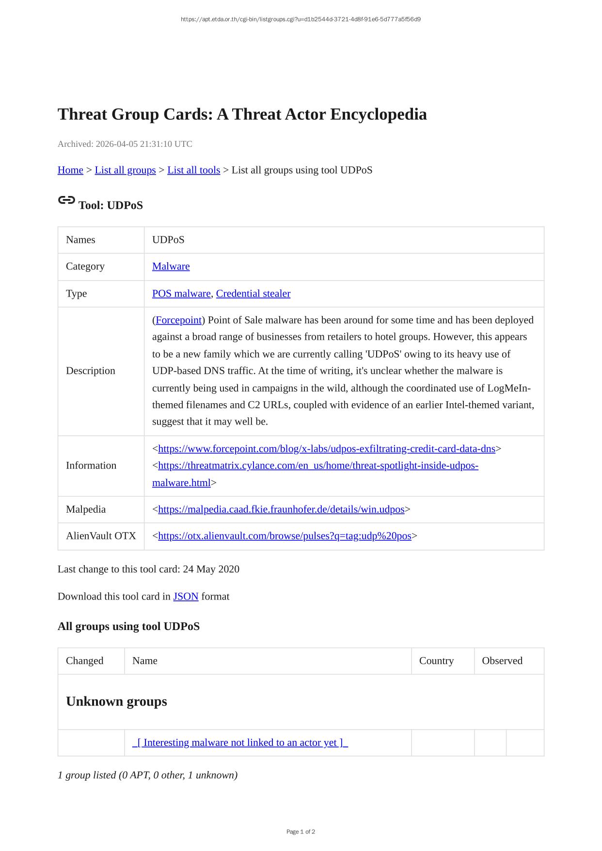Click the Observed column header
The image size is (602, 851).
502,661
